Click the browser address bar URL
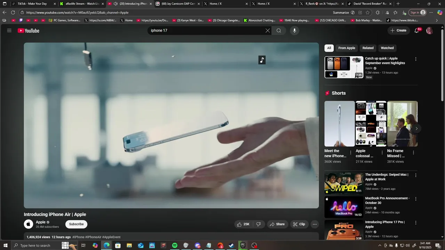 click(x=77, y=12)
